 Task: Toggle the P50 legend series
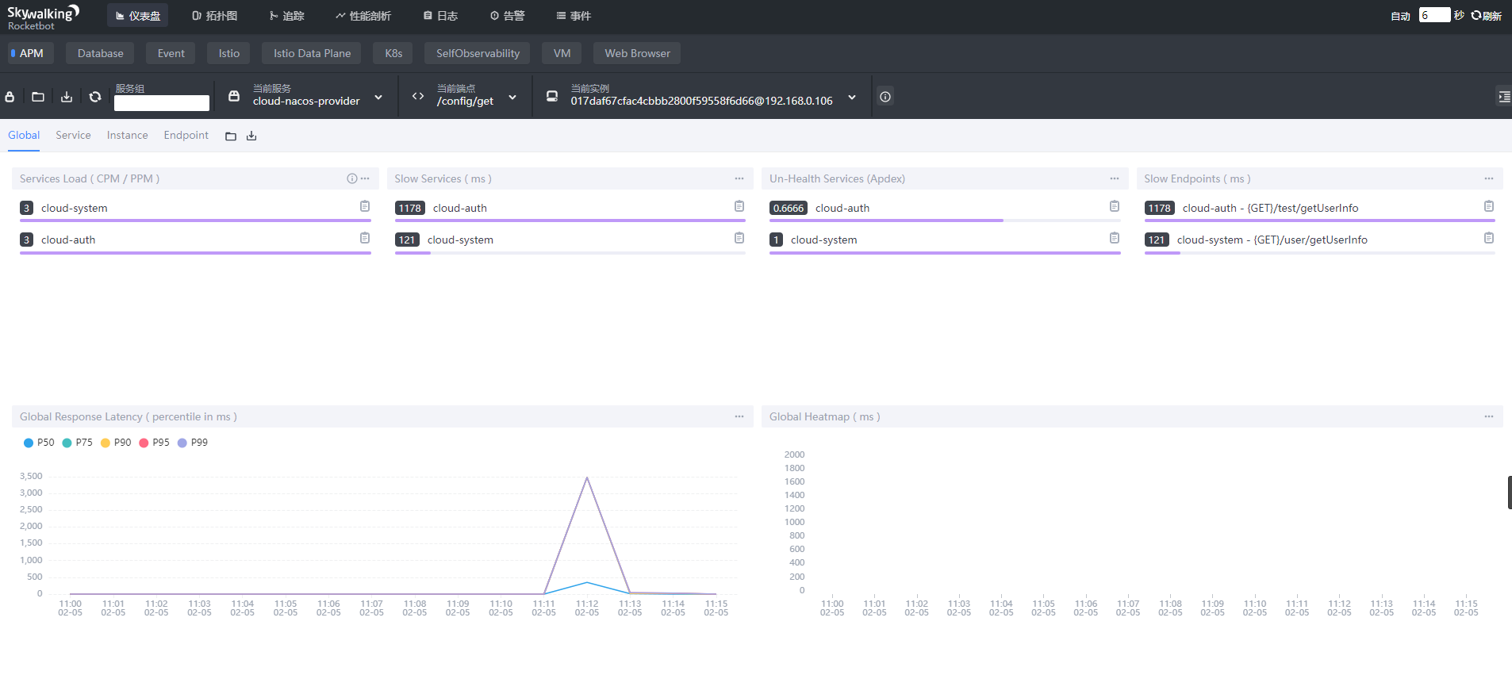39,443
